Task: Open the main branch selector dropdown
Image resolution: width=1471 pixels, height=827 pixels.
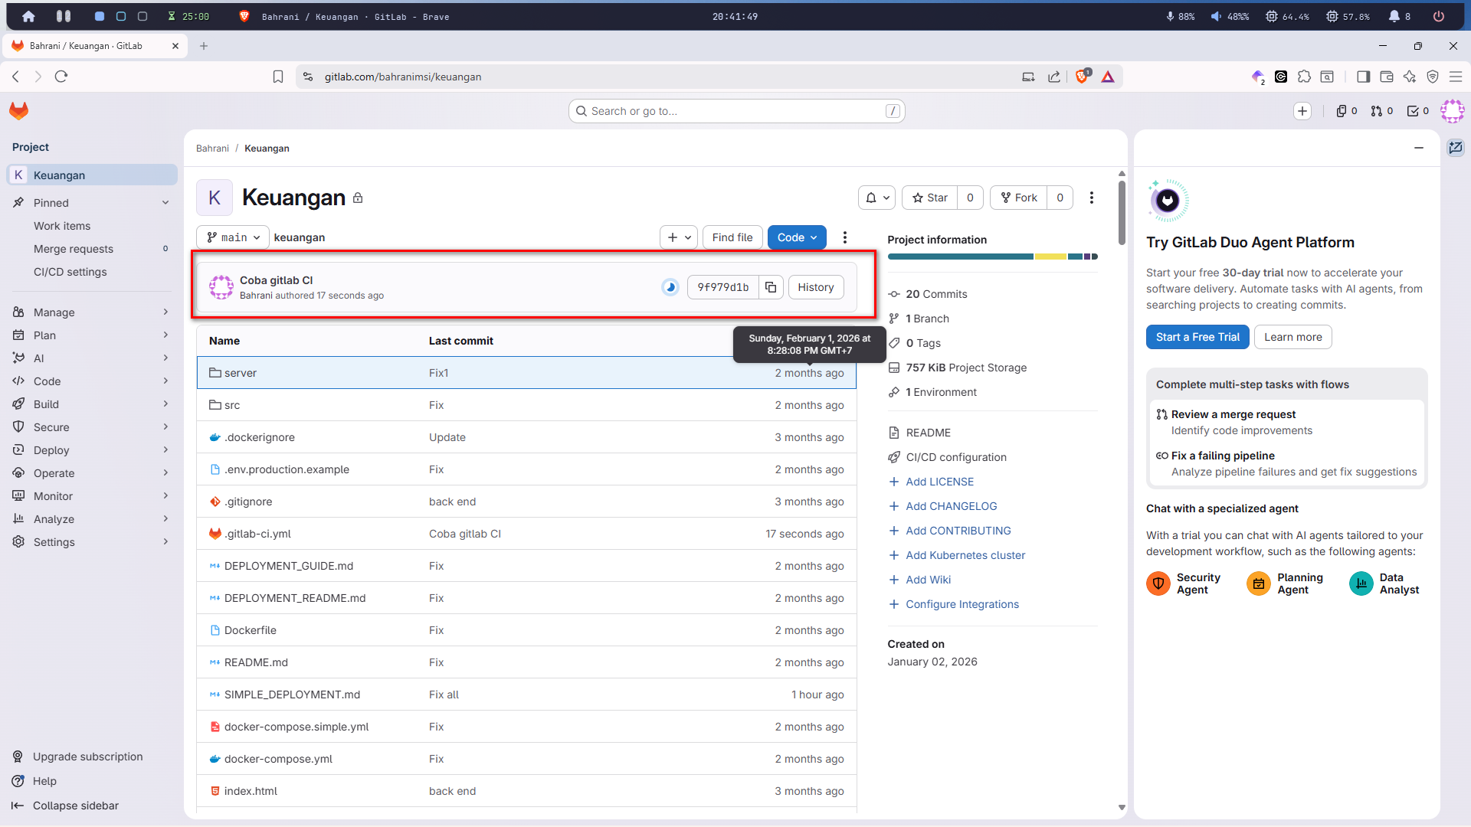Action: 233,237
